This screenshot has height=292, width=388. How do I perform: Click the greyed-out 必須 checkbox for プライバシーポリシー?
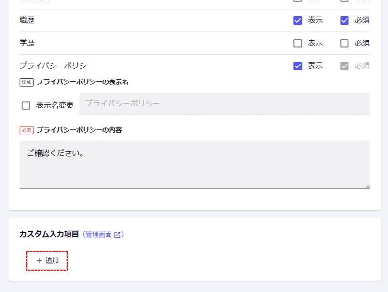point(344,66)
